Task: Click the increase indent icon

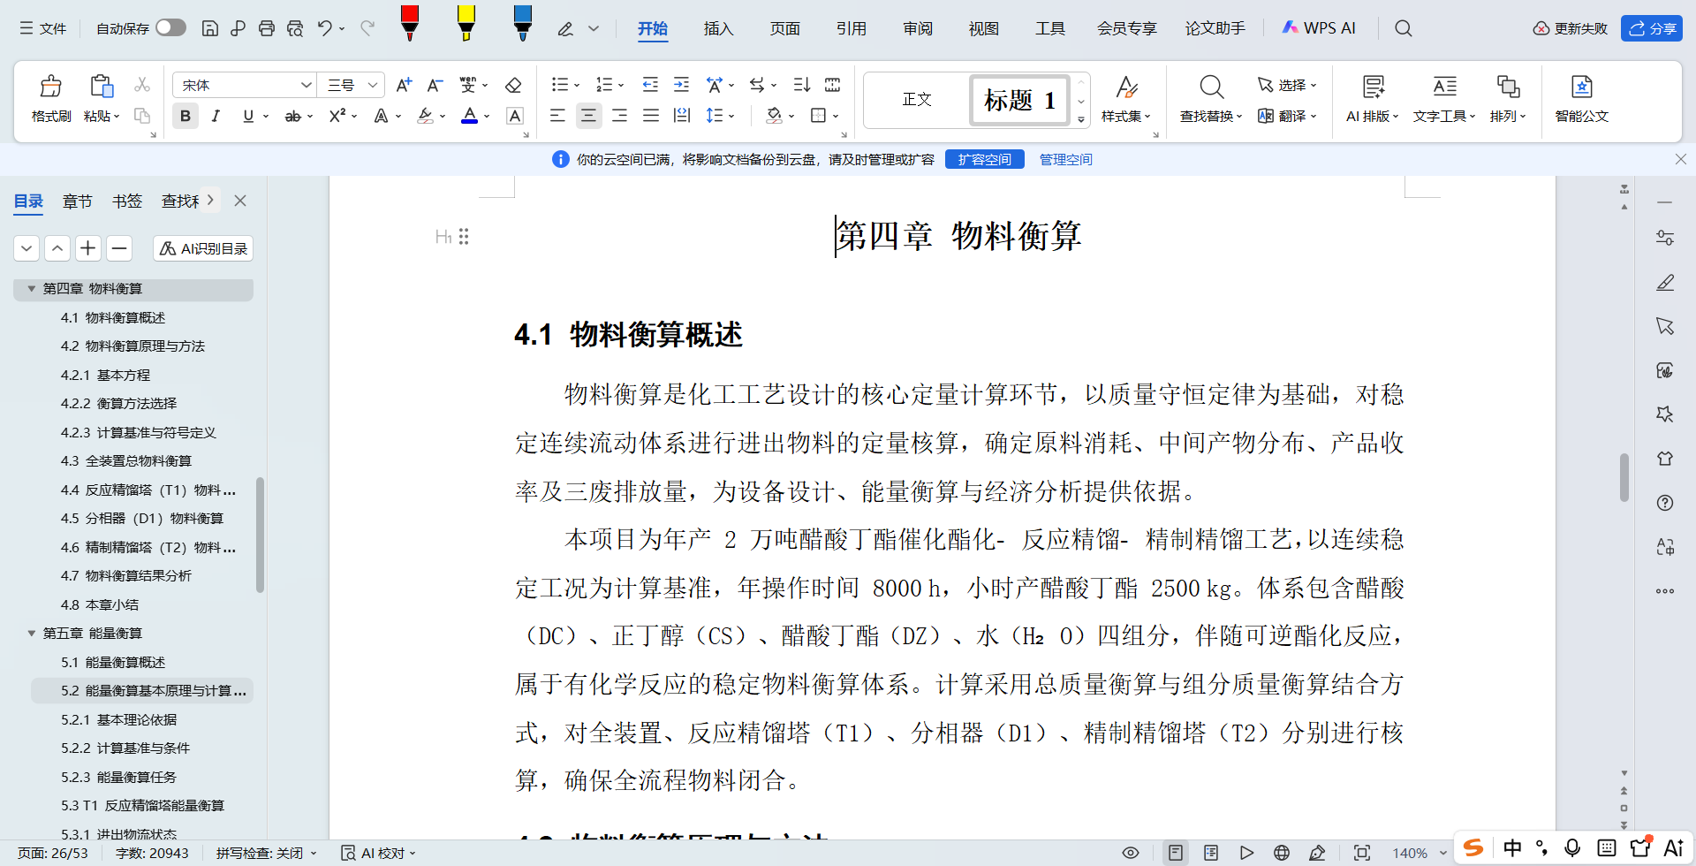Action: pyautogui.click(x=681, y=85)
